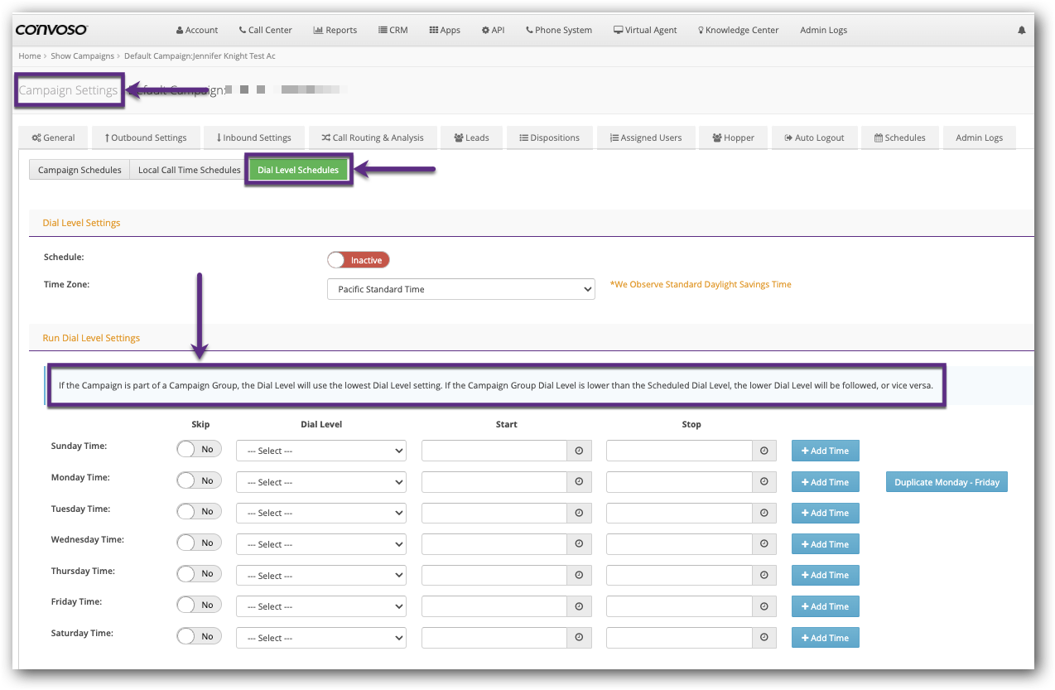Click clock icon beside Wednesday Stop field

(x=764, y=544)
